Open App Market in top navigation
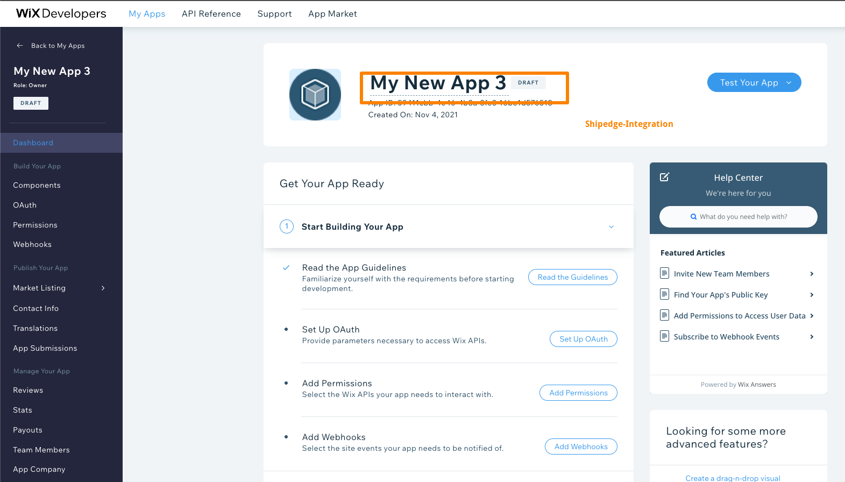The width and height of the screenshot is (845, 482). pyautogui.click(x=332, y=14)
